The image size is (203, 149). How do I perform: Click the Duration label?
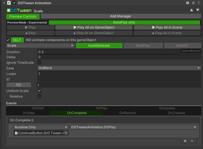(x=13, y=52)
